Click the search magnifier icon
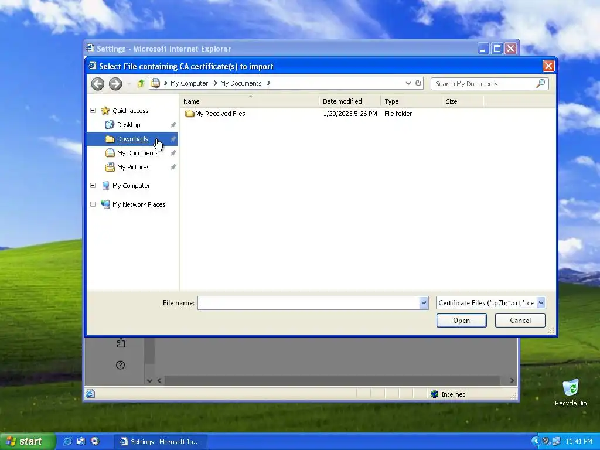 [541, 83]
